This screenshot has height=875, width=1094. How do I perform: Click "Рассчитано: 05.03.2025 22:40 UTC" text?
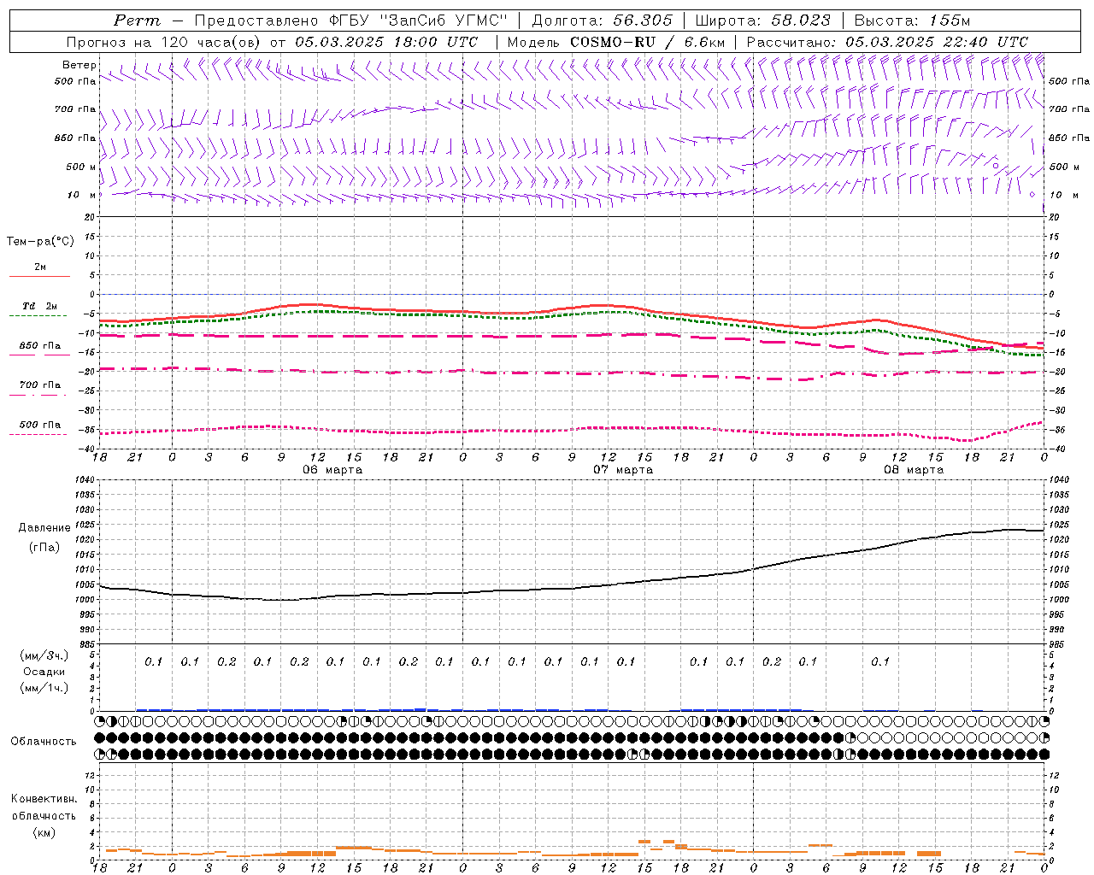pyautogui.click(x=887, y=42)
